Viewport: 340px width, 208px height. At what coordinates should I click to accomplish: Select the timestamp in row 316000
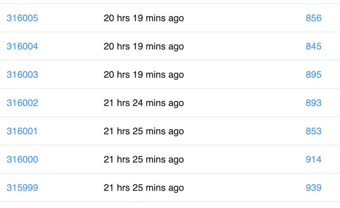144,160
